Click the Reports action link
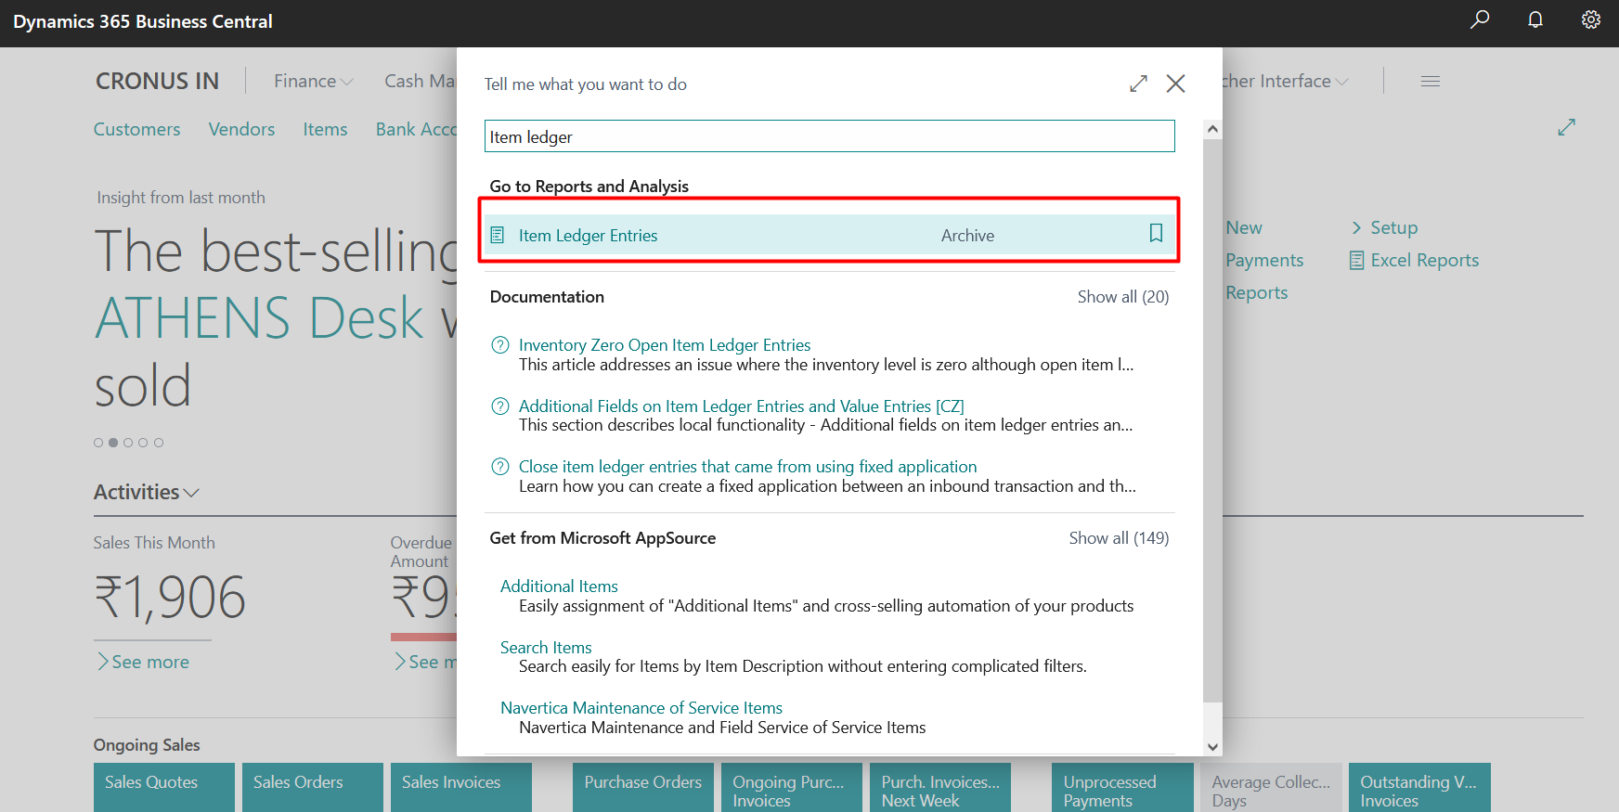The width and height of the screenshot is (1619, 812). 1257,293
